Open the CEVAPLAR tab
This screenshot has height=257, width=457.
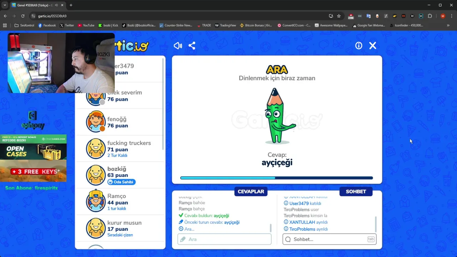pos(251,191)
